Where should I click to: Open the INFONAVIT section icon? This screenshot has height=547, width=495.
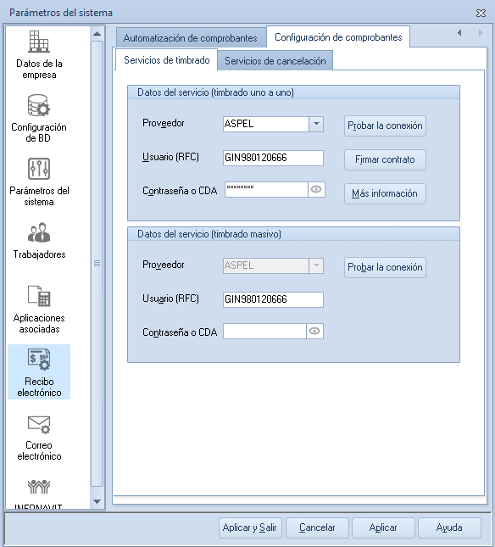[x=39, y=487]
